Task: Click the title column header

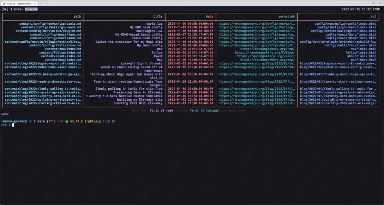Action: (x=158, y=16)
